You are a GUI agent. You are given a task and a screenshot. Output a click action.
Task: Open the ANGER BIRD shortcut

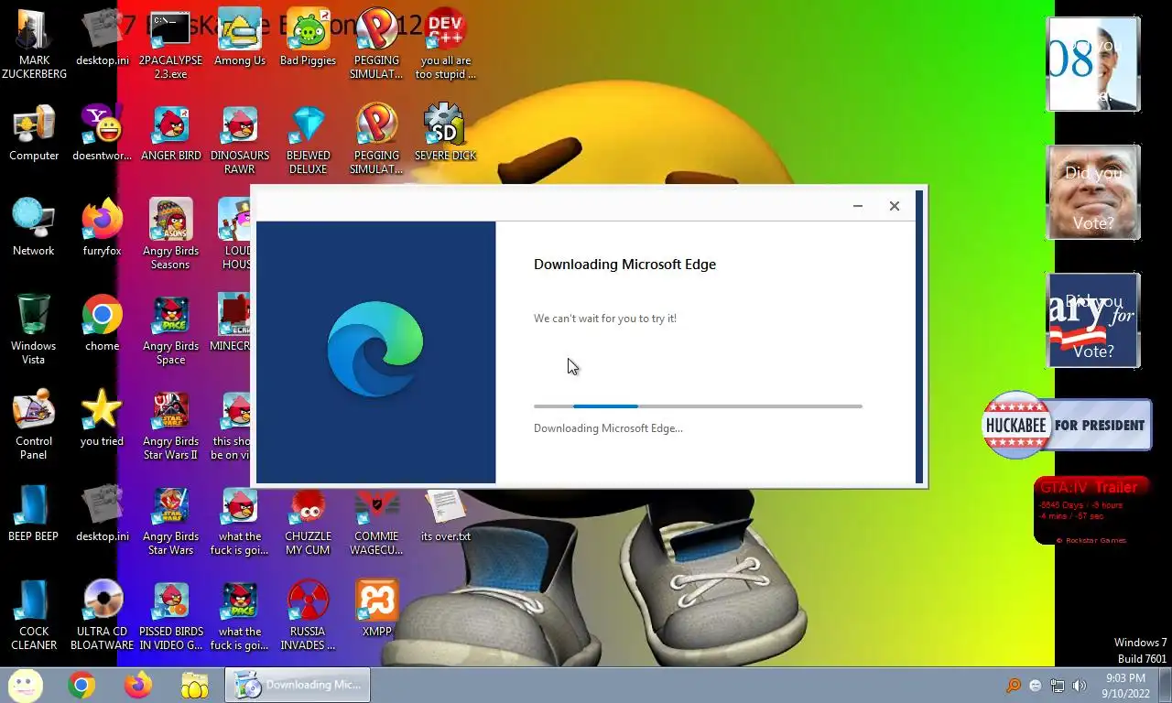click(170, 133)
